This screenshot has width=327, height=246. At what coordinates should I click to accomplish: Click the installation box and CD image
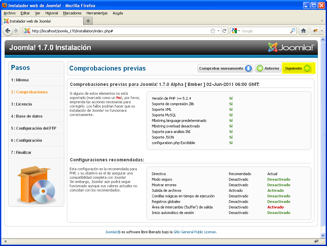tap(37, 185)
